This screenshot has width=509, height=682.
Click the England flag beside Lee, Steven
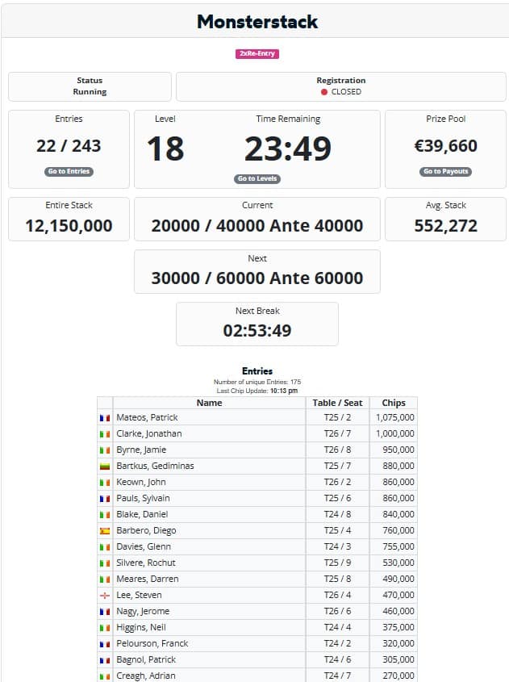[x=104, y=596]
